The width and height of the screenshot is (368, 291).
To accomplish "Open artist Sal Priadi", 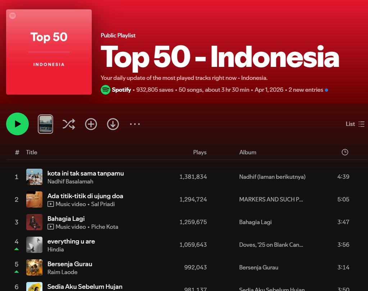I will 103,204.
